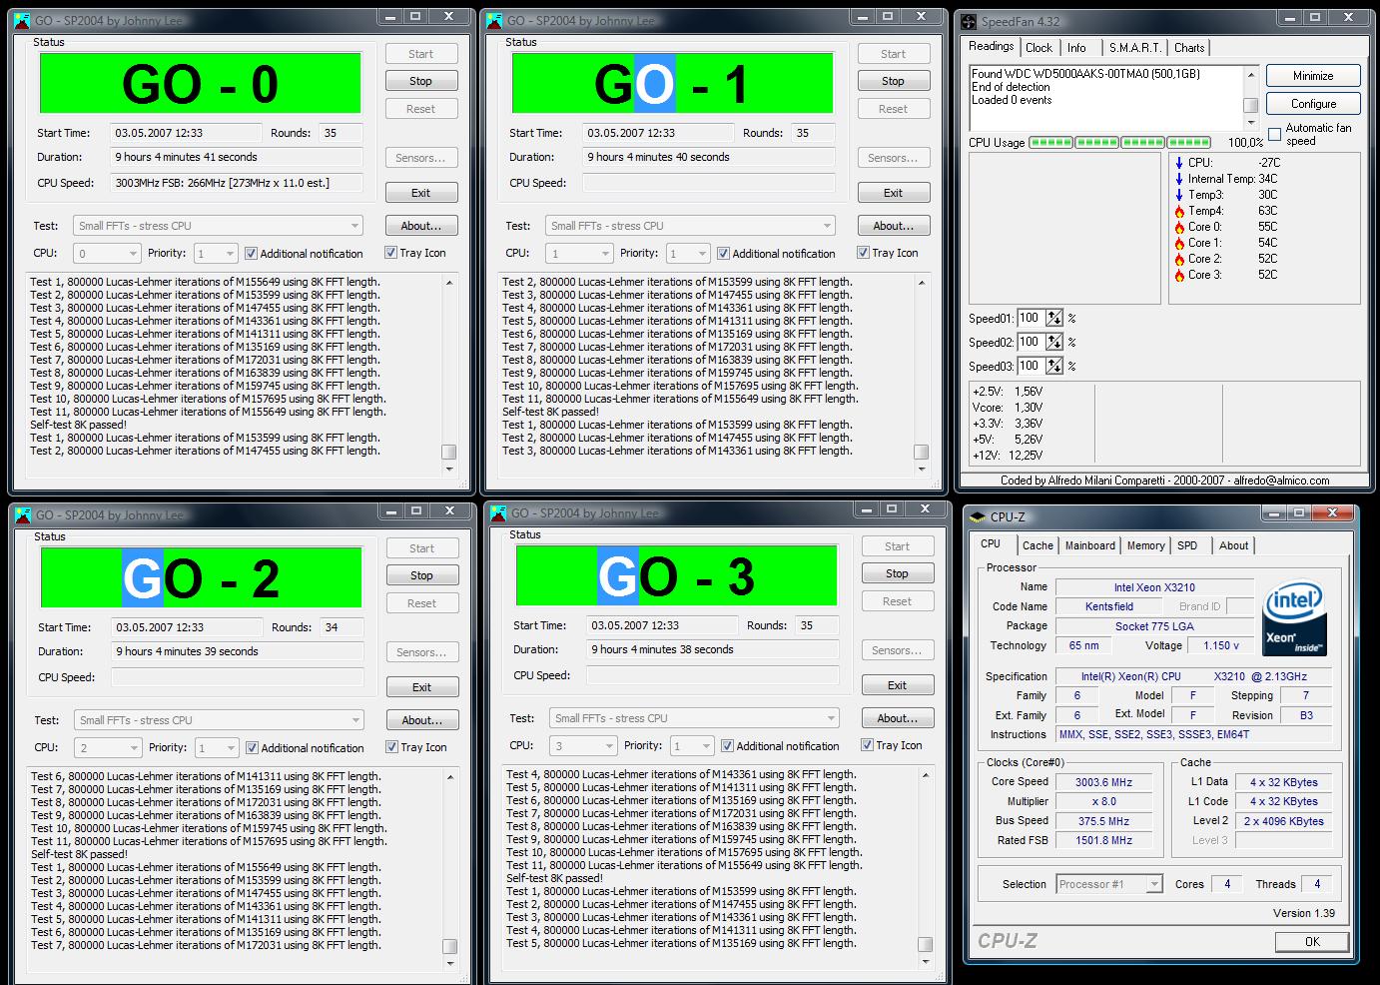Open the Test dropdown in the GO - 2 window
The height and width of the screenshot is (985, 1380).
click(x=219, y=720)
